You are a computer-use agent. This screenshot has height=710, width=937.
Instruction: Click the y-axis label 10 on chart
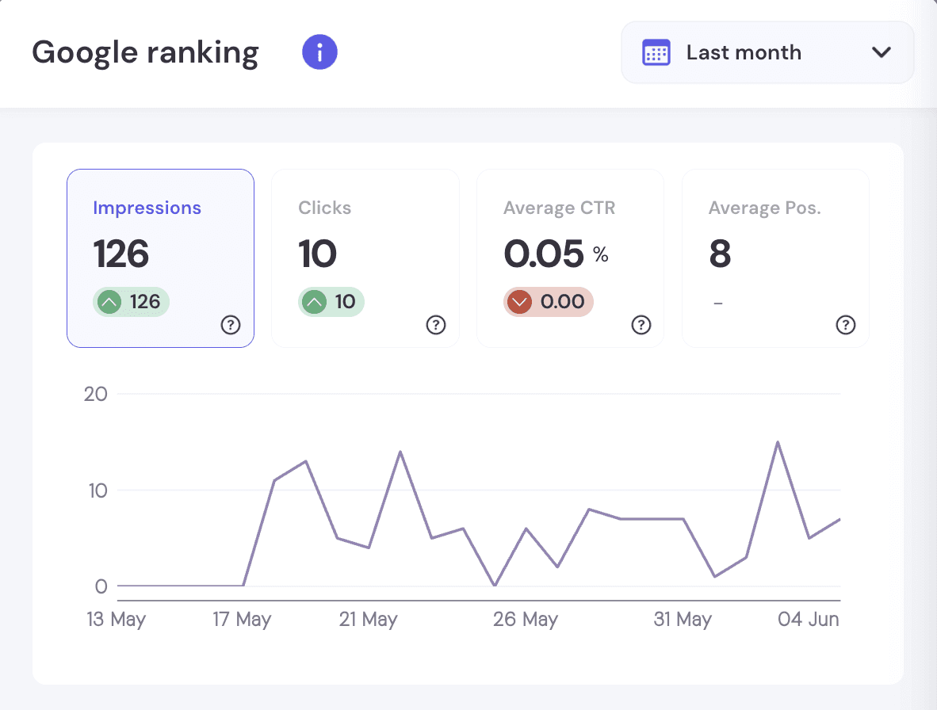point(98,491)
